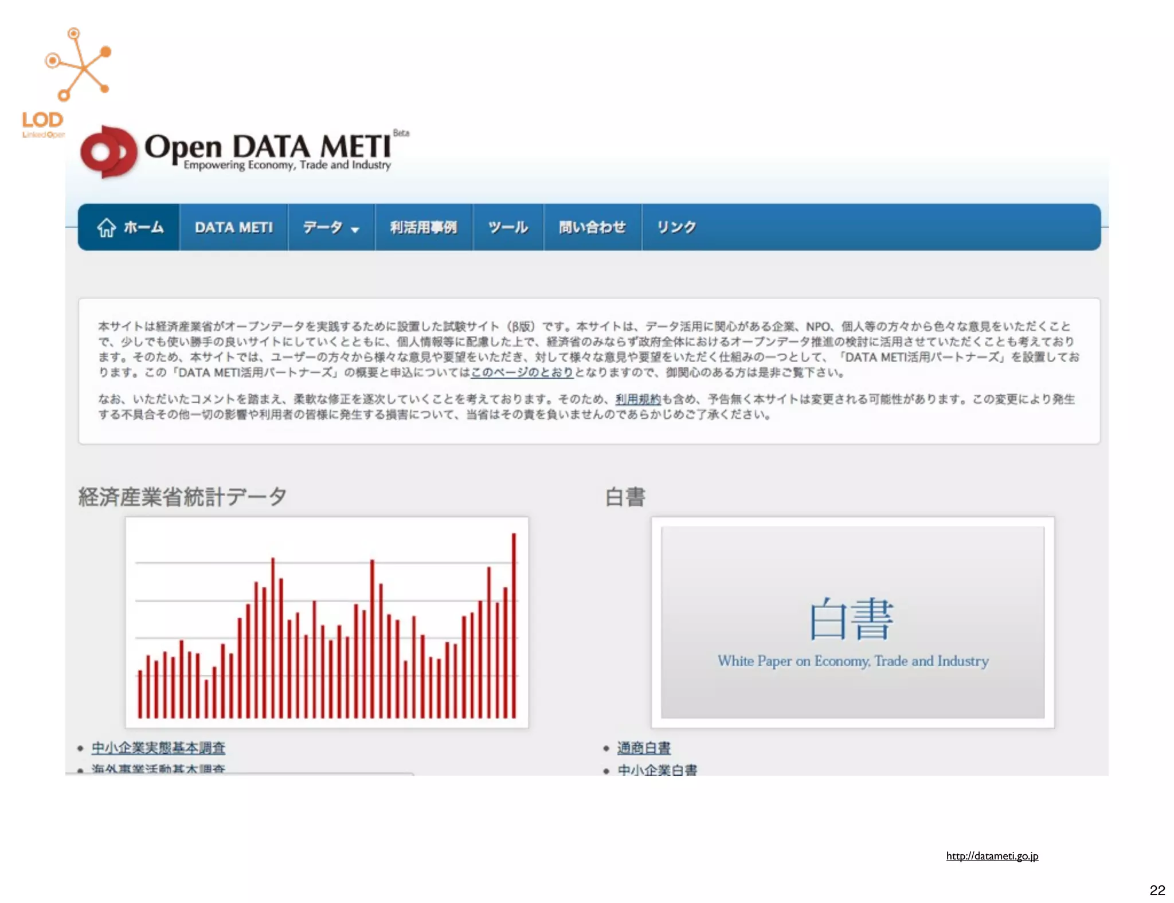
Task: Visit the http://datameti.go.jp URL link
Action: (x=992, y=856)
